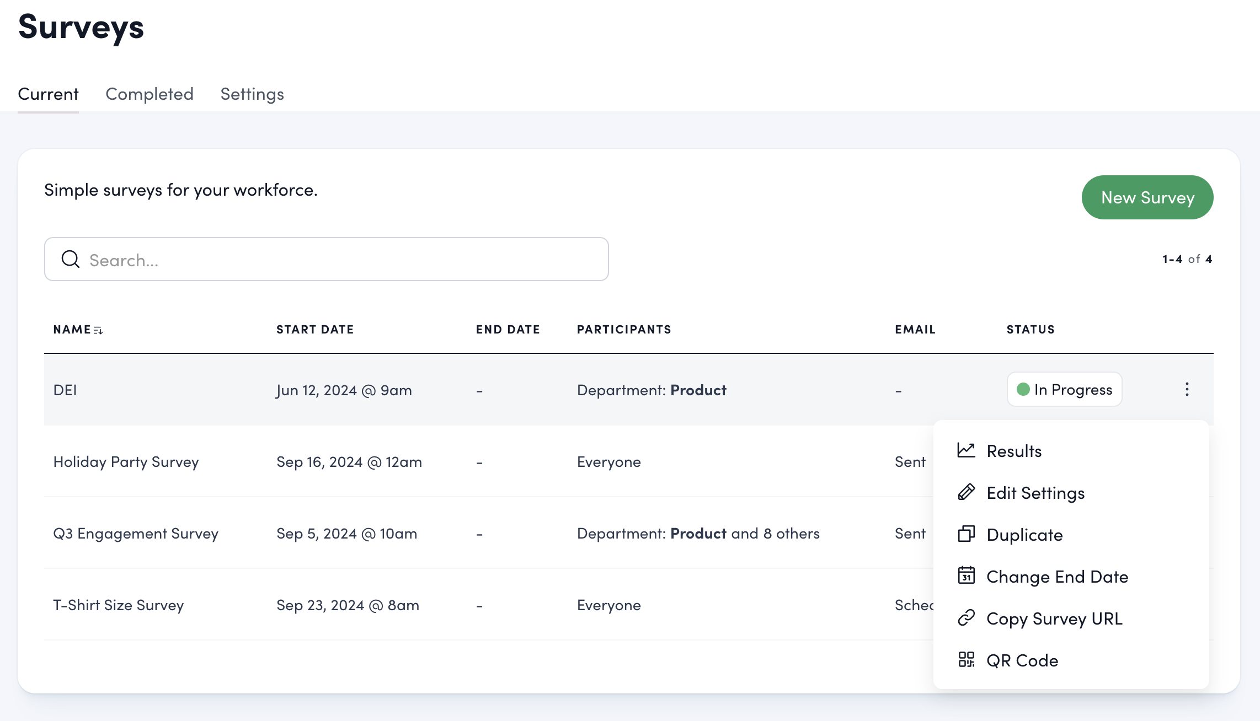Open the Settings tab

pyautogui.click(x=252, y=94)
